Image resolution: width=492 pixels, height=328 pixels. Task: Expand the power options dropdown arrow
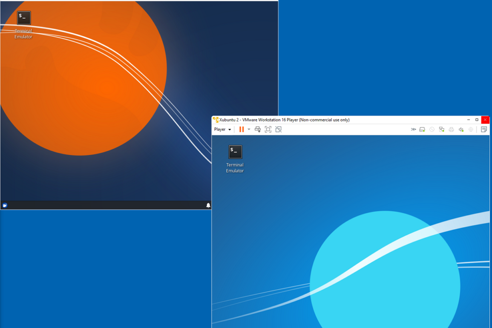point(249,129)
